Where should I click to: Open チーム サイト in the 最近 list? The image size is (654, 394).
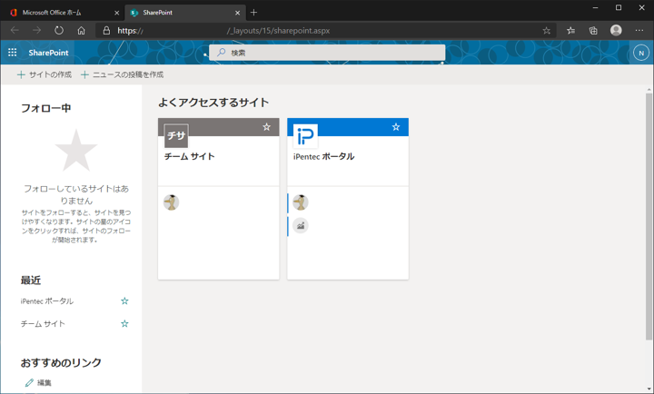tap(43, 323)
